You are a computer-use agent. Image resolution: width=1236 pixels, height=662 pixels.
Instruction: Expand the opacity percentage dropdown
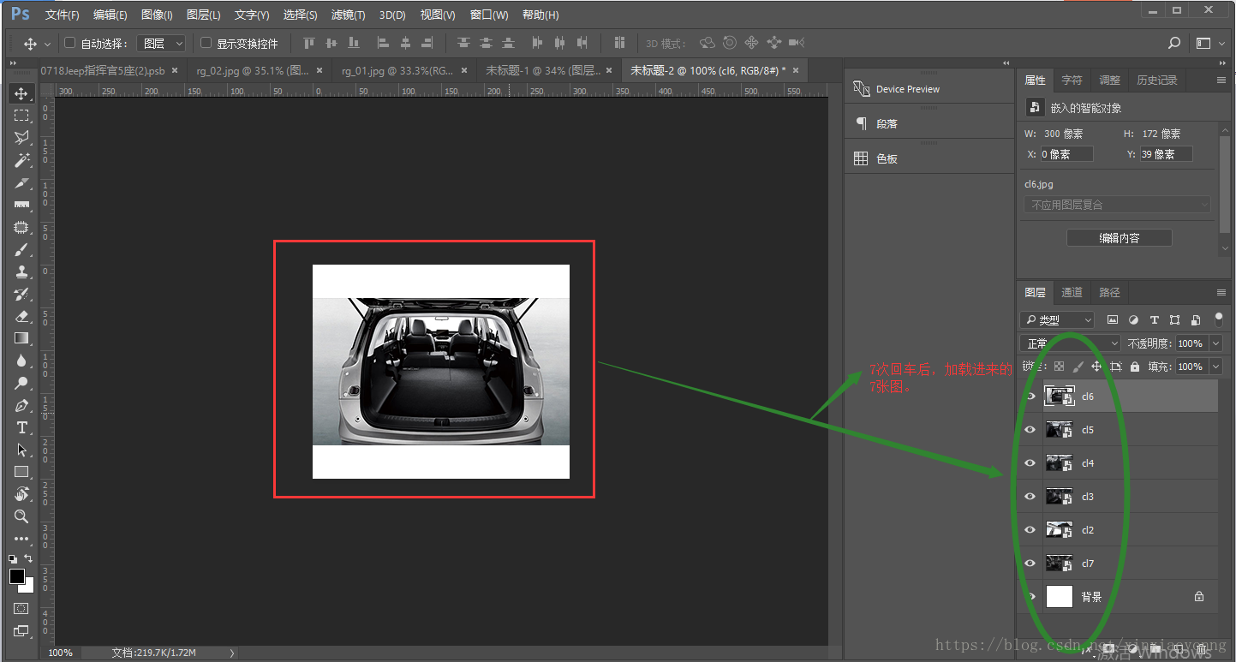(1216, 343)
